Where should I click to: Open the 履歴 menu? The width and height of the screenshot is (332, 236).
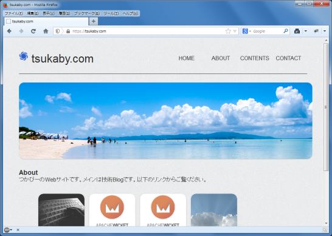point(64,13)
